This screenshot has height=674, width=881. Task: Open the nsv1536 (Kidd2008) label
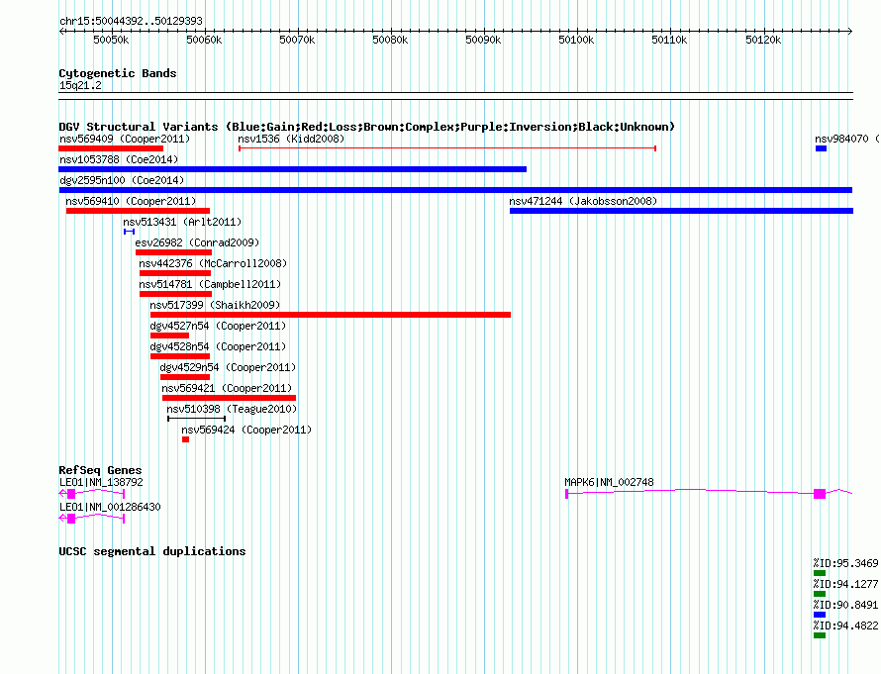291,139
